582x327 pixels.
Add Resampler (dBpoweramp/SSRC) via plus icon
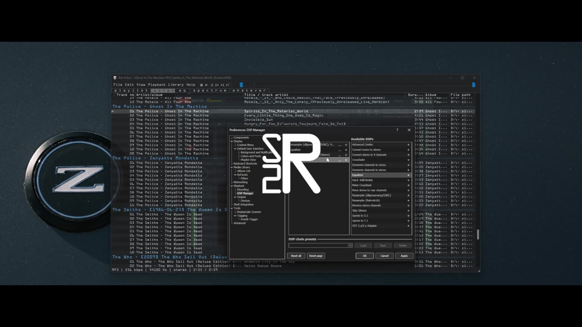(x=408, y=195)
